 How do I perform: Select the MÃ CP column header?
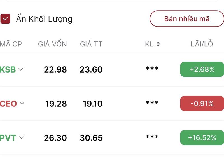[x=11, y=44]
